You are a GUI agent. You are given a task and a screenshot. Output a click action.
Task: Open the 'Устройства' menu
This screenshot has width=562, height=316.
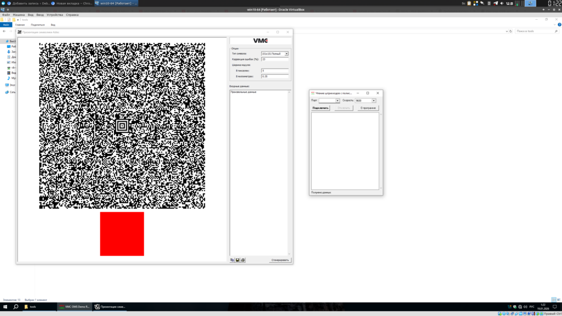tap(54, 15)
